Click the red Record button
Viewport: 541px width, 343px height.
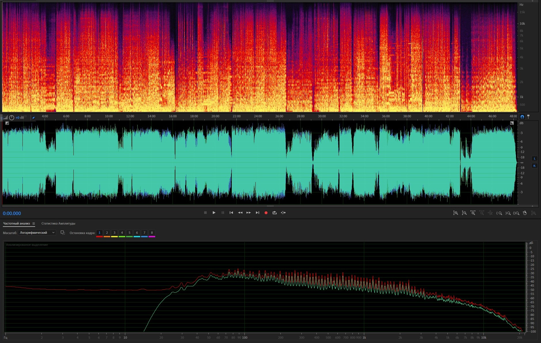tap(266, 213)
